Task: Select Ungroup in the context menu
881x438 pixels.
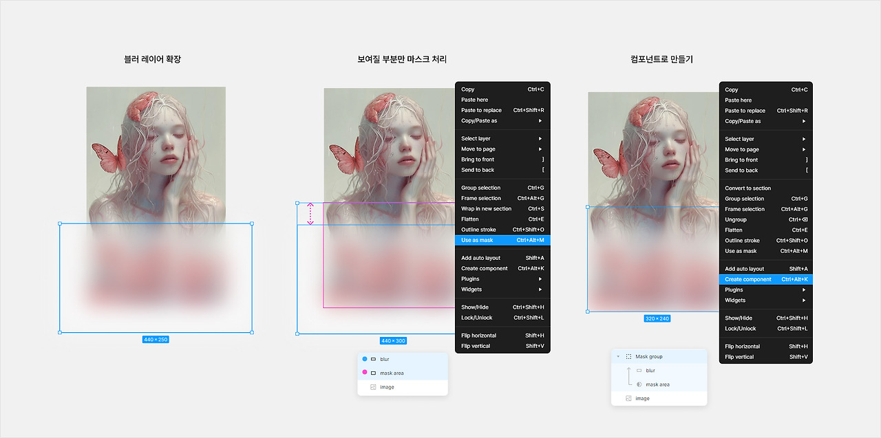Action: click(x=766, y=219)
